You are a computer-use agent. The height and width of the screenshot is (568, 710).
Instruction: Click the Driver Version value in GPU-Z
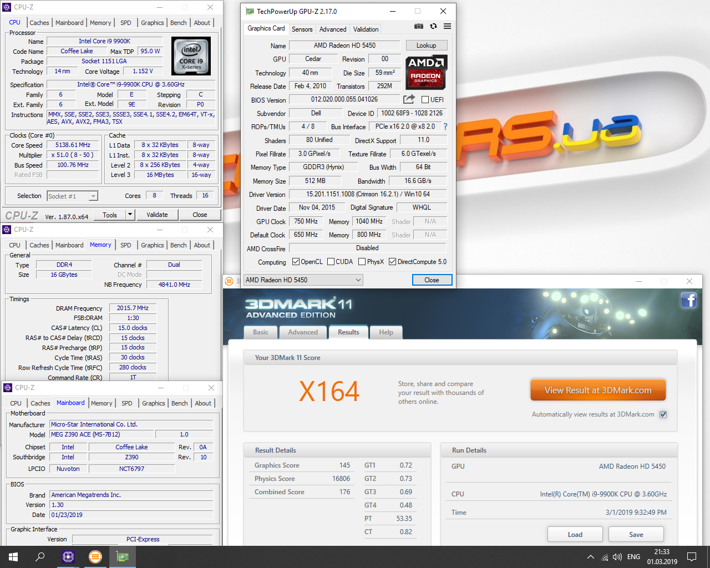click(368, 194)
